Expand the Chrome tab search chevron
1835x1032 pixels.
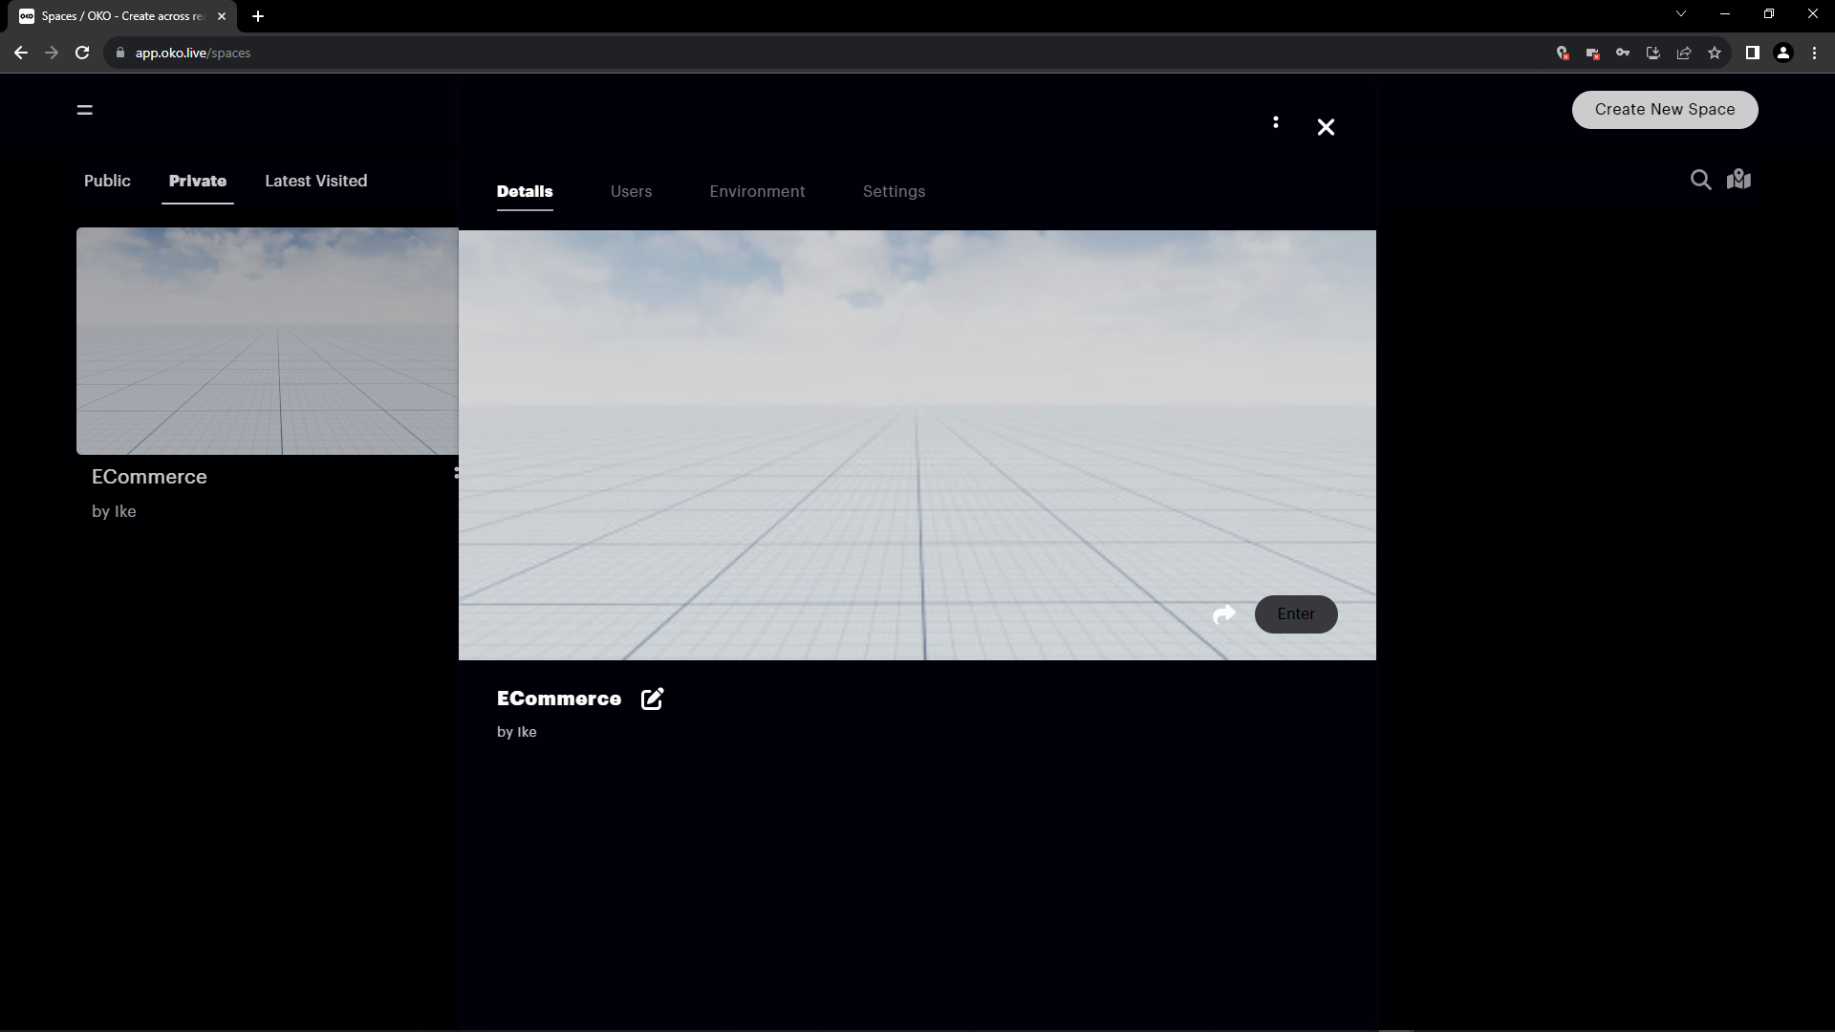1680,14
